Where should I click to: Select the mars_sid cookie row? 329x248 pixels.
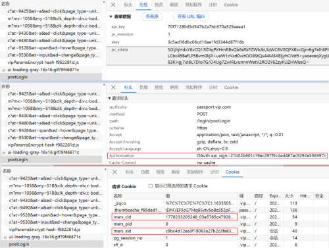pyautogui.click(x=220, y=231)
